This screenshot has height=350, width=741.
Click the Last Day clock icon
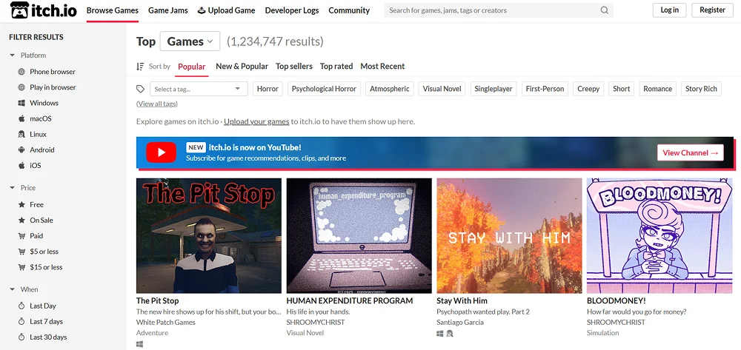point(21,306)
